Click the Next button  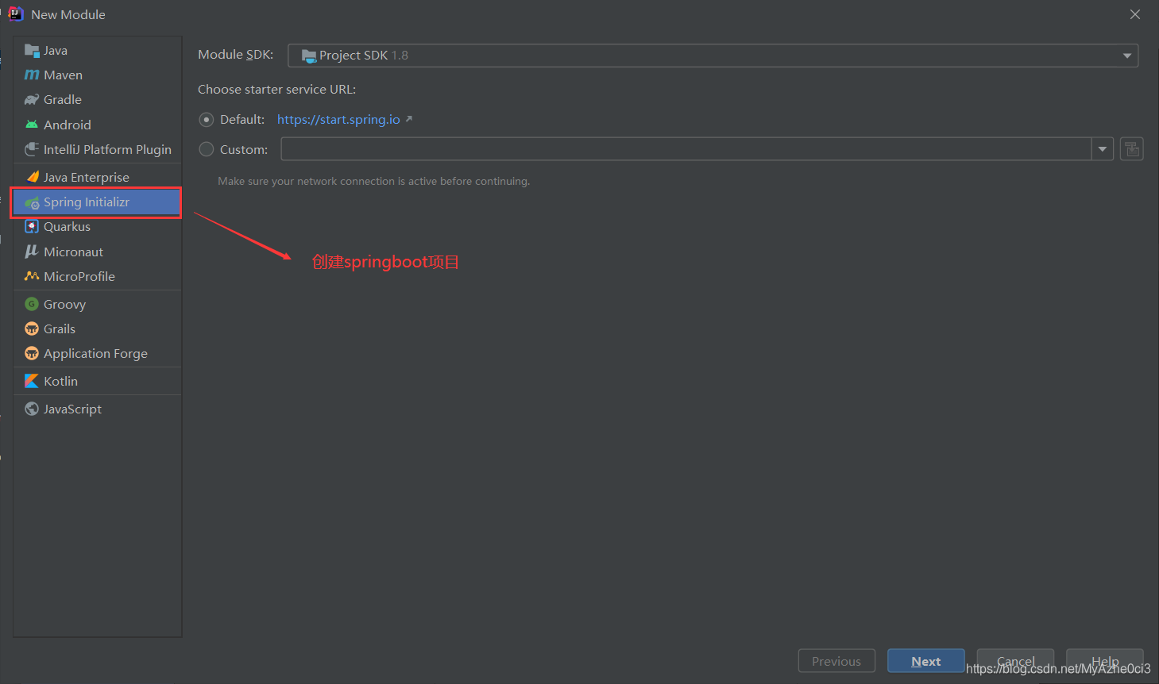coord(925,661)
